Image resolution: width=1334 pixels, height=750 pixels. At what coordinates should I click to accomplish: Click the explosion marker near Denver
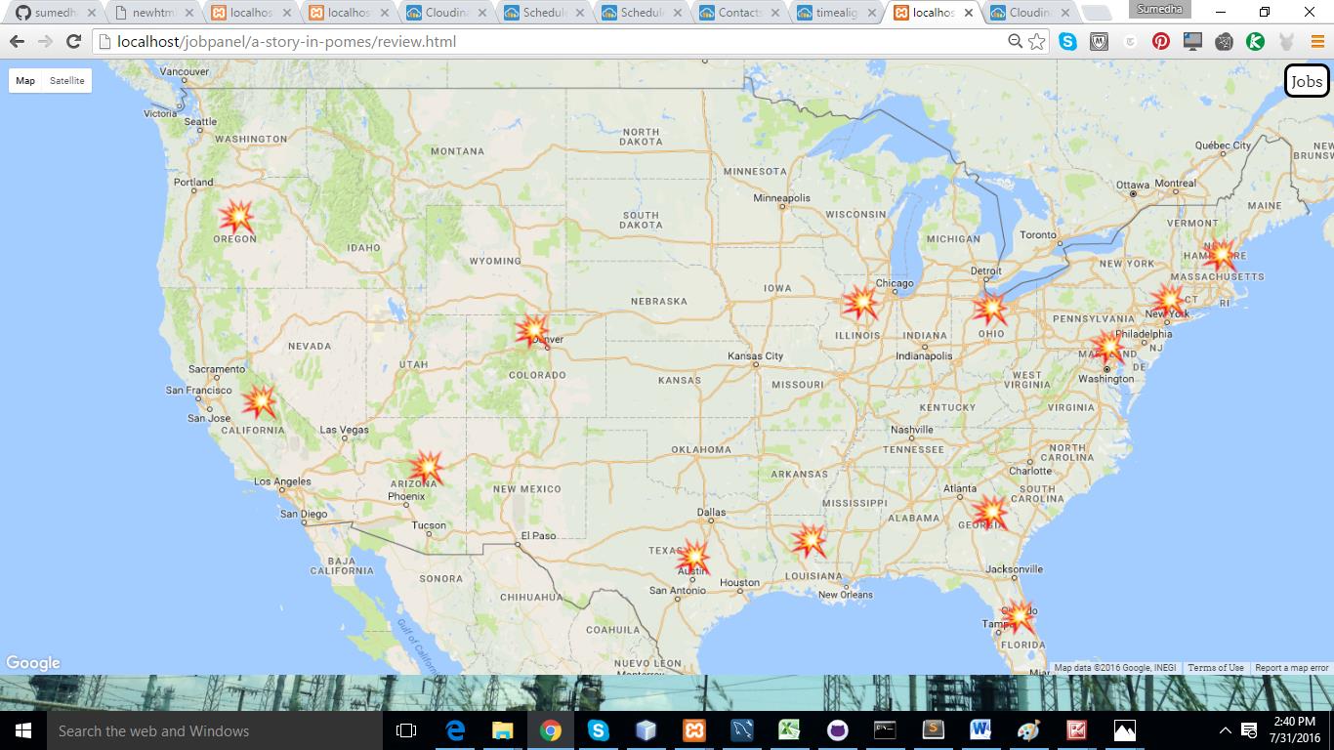pyautogui.click(x=532, y=329)
